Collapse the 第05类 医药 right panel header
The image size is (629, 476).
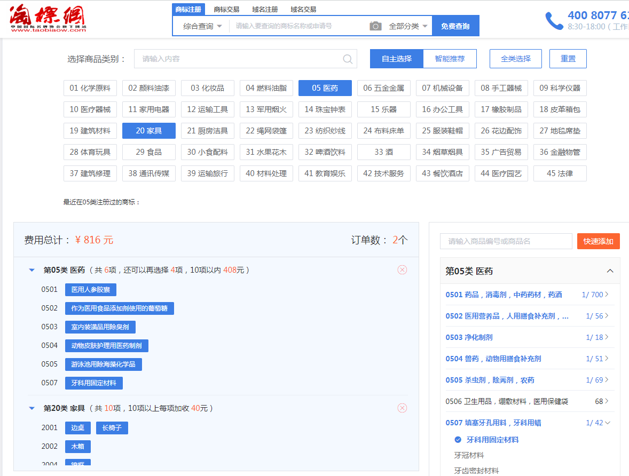610,271
